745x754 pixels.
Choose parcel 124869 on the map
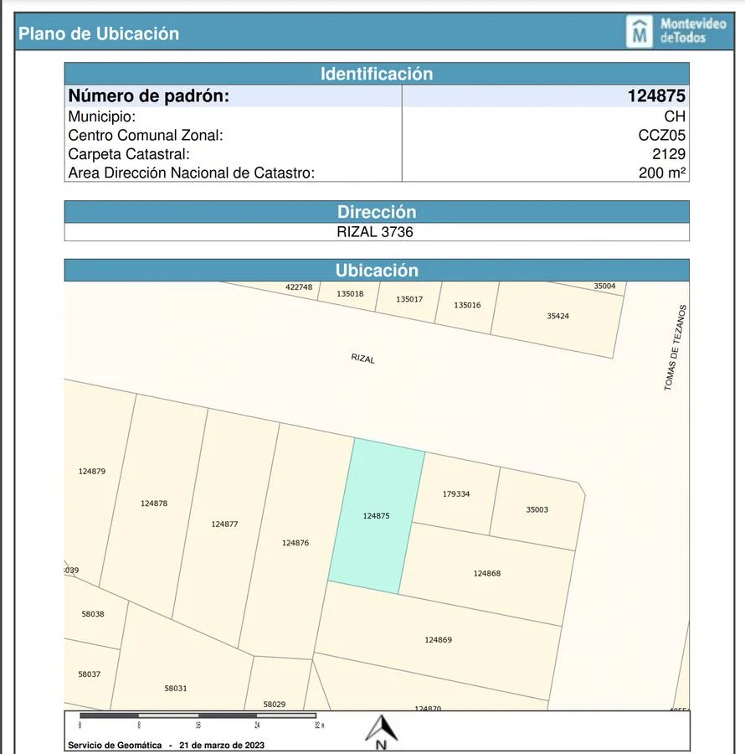pos(438,640)
